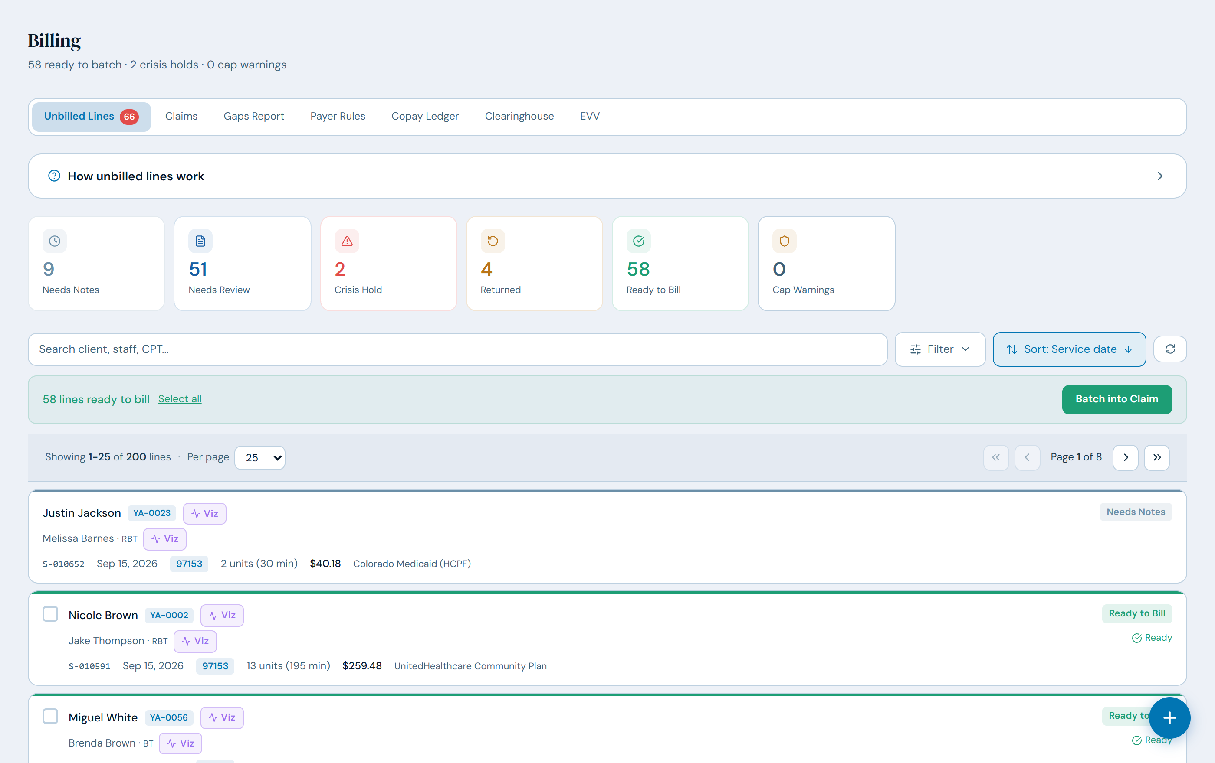Click the YA-0002 client ID badge
This screenshot has width=1215, height=763.
pos(169,615)
